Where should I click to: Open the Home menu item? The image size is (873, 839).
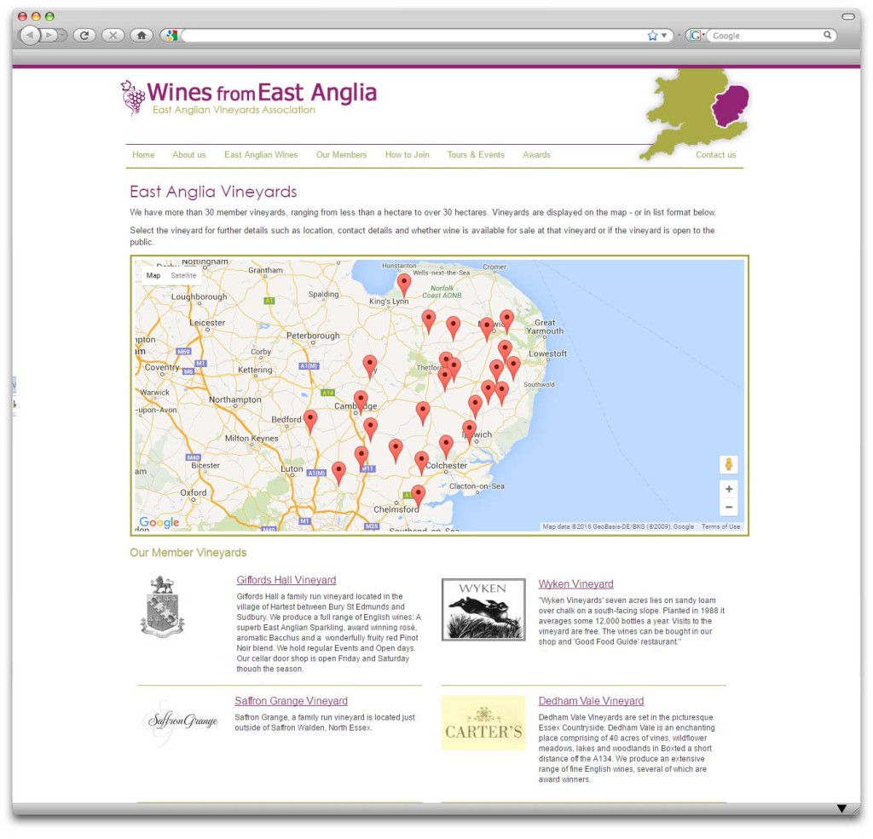143,155
